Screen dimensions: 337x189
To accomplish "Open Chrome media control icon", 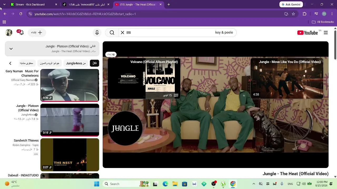I will pyautogui.click(x=316, y=14).
